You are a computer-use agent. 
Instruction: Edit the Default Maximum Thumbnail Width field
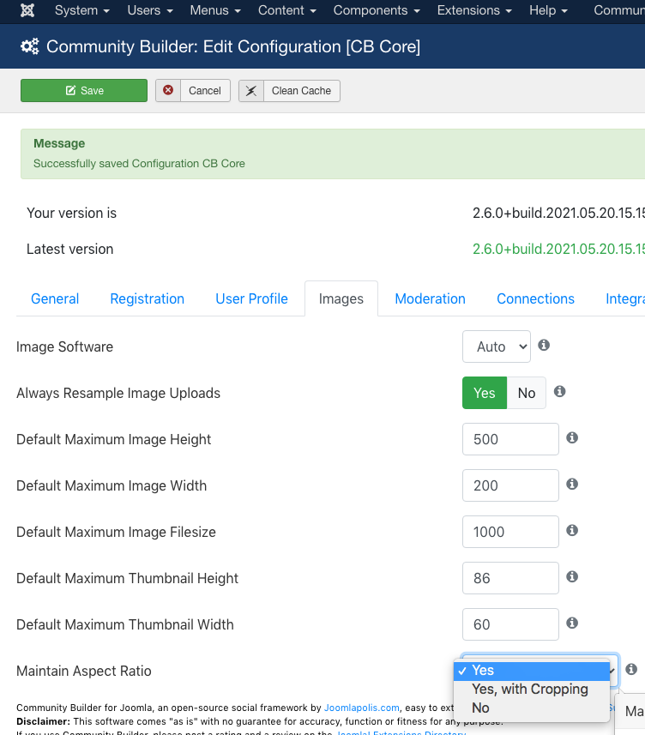pos(510,624)
